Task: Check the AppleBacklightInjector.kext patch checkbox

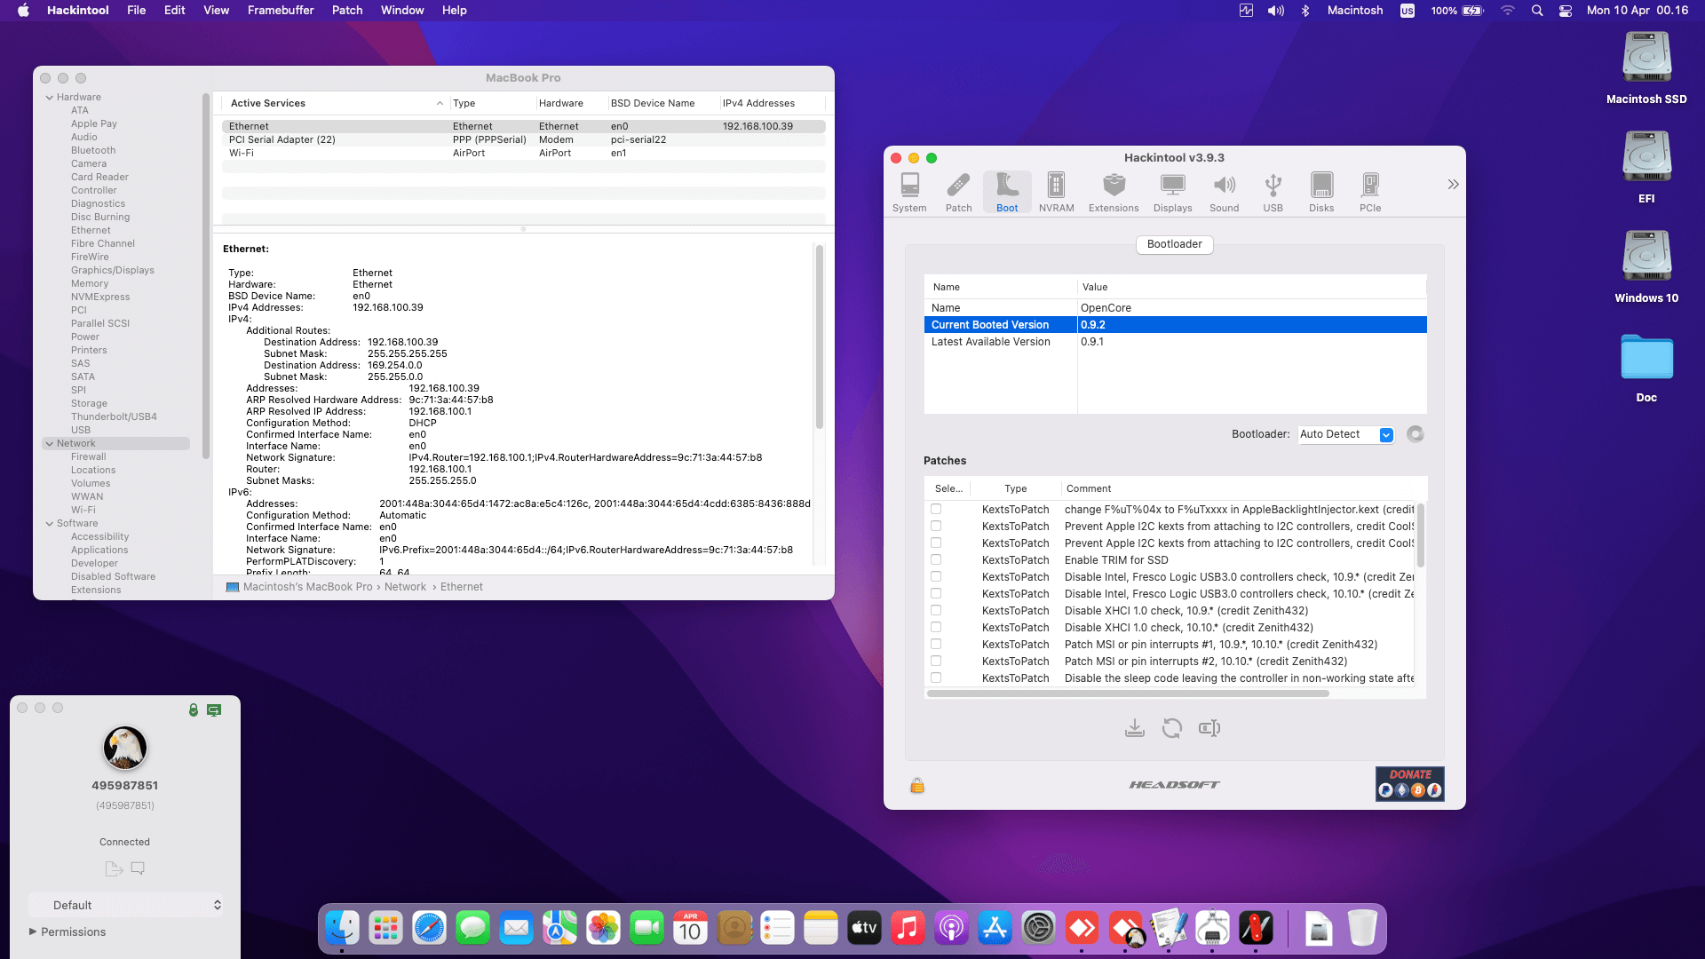Action: [x=936, y=509]
